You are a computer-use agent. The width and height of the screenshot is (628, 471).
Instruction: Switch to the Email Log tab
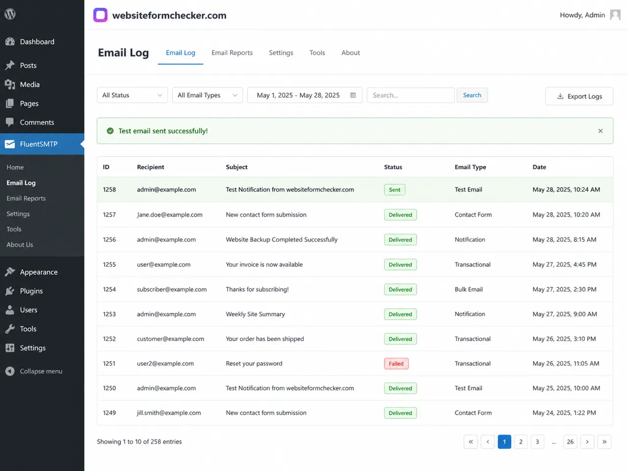click(181, 53)
